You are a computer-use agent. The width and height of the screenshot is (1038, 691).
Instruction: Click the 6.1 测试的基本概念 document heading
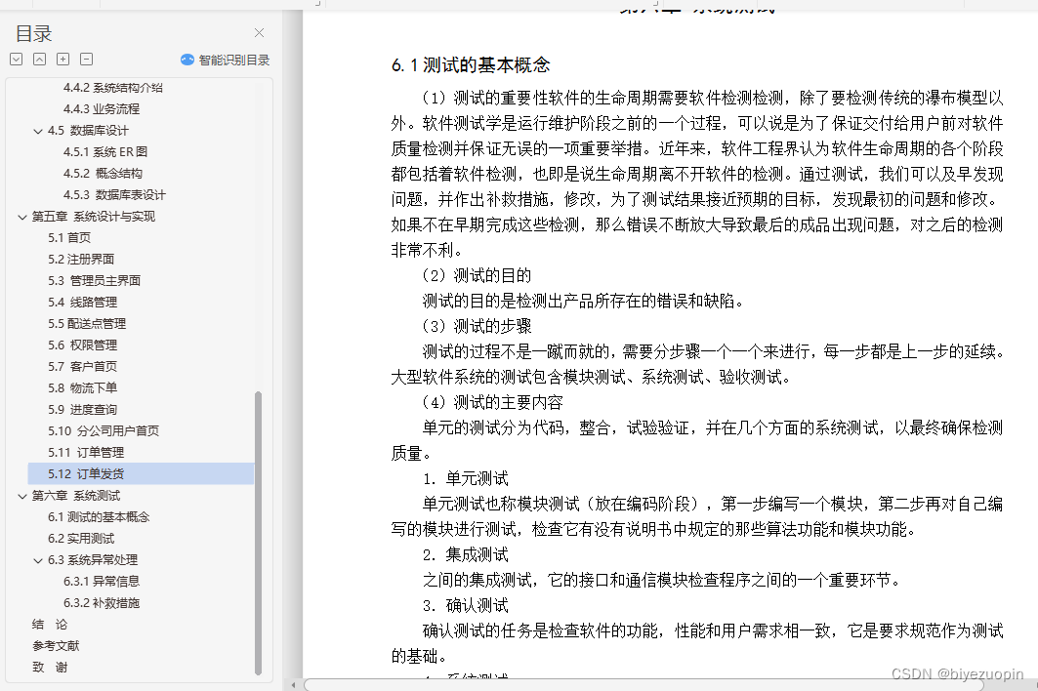click(x=471, y=64)
